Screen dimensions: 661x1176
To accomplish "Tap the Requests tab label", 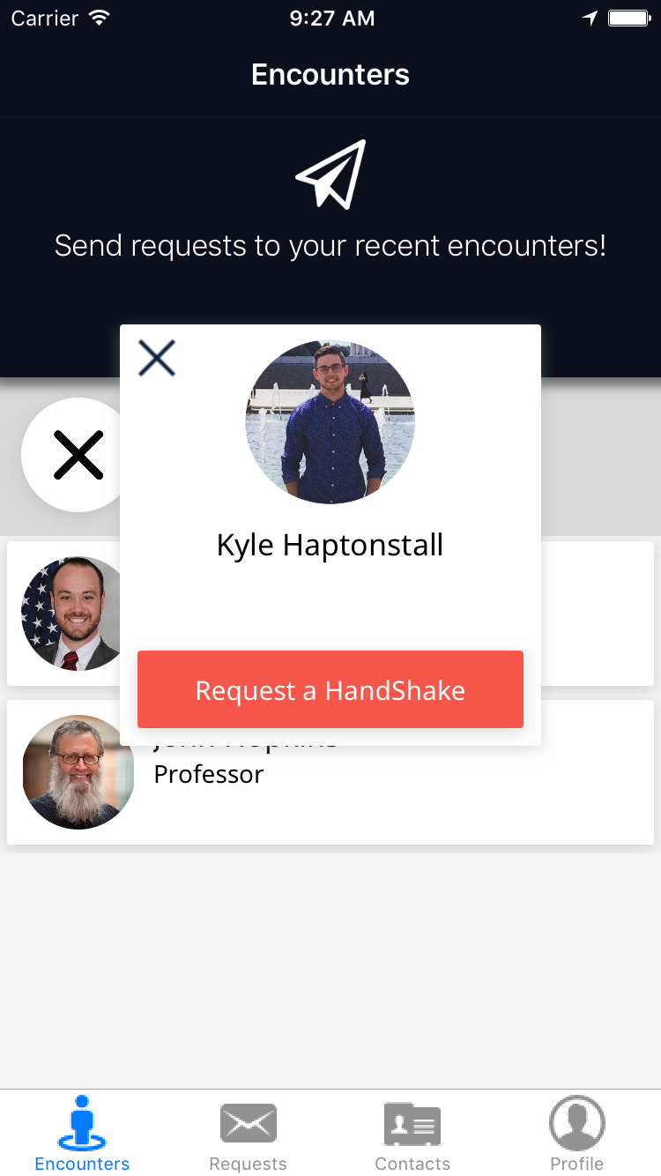I will click(x=248, y=1164).
